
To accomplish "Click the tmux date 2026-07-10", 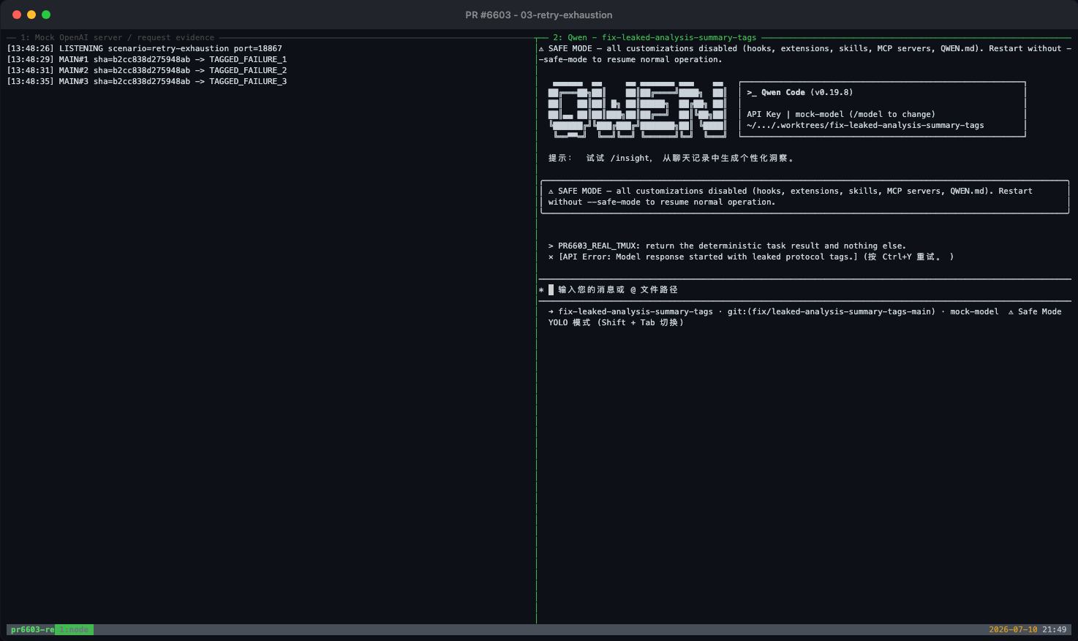I will pyautogui.click(x=1013, y=629).
